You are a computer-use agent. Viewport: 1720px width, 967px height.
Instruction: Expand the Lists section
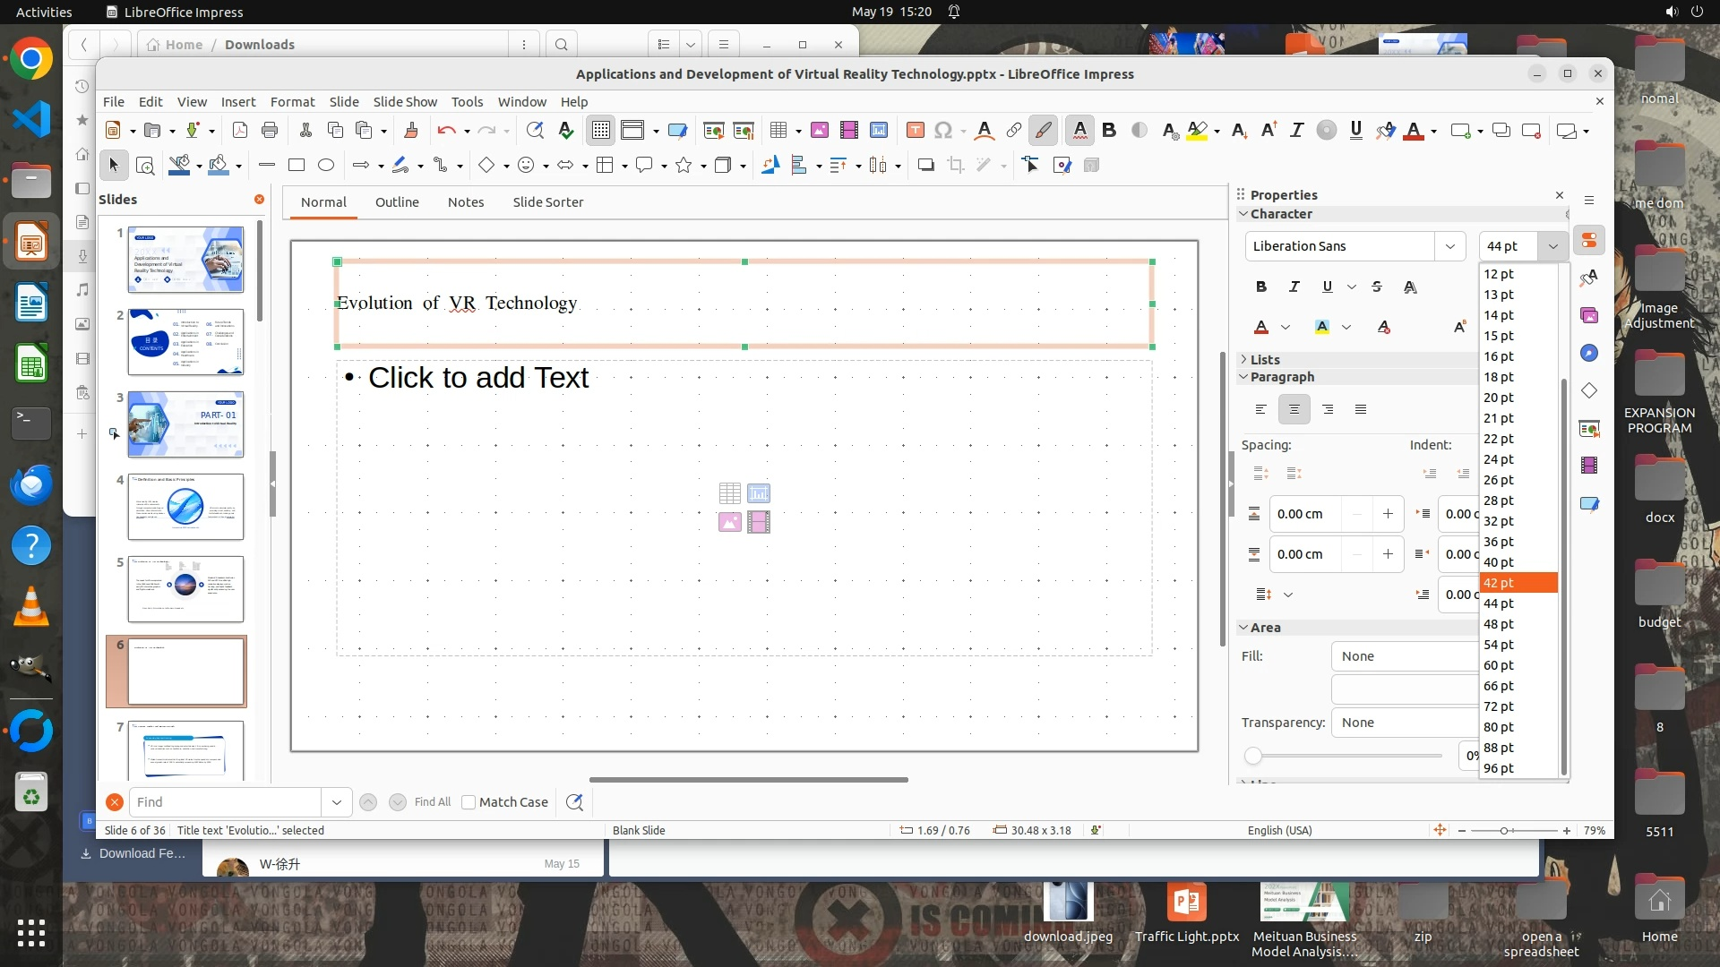(1243, 359)
